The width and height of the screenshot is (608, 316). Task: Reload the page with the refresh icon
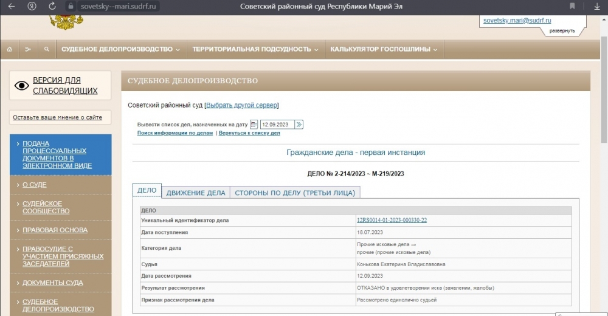pos(52,6)
